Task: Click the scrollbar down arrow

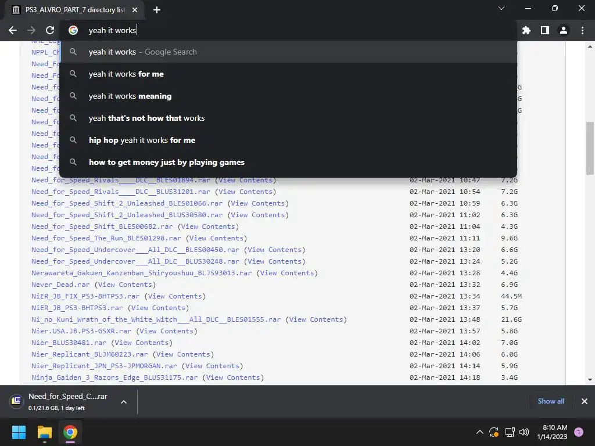Action: 590,379
